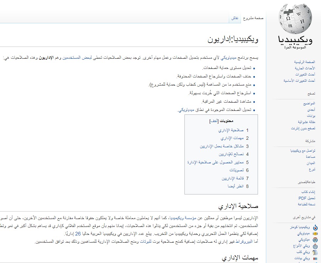Open the ميدياويكي sidebar project icon
The width and height of the screenshot is (321, 263).
point(315,233)
